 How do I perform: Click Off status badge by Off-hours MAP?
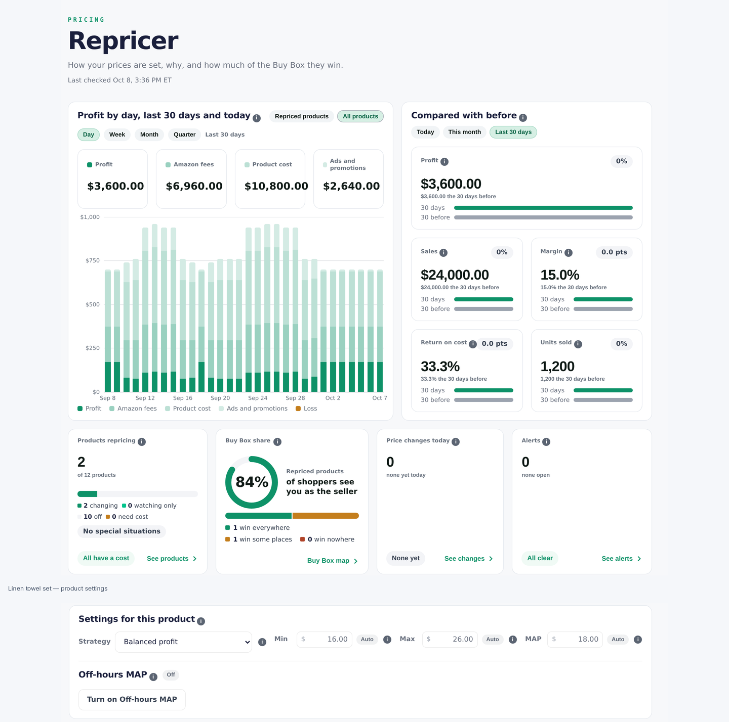171,675
